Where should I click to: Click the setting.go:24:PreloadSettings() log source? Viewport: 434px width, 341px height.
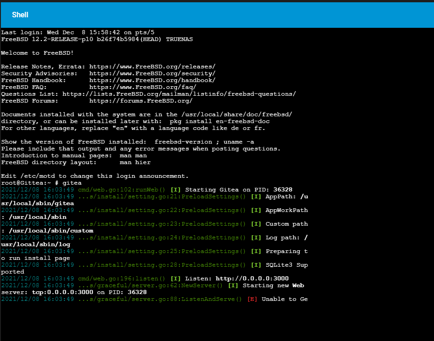(x=162, y=238)
